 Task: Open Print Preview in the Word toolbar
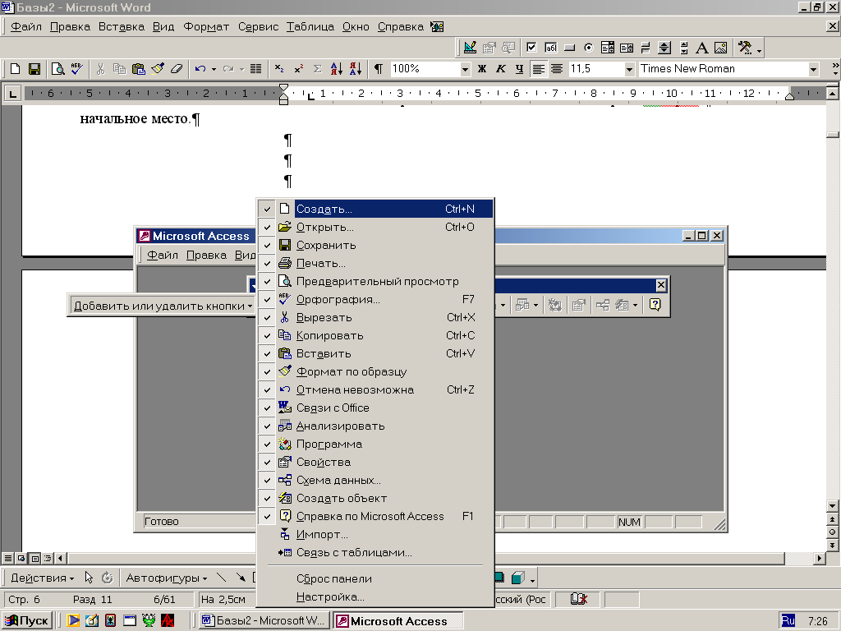tap(57, 69)
